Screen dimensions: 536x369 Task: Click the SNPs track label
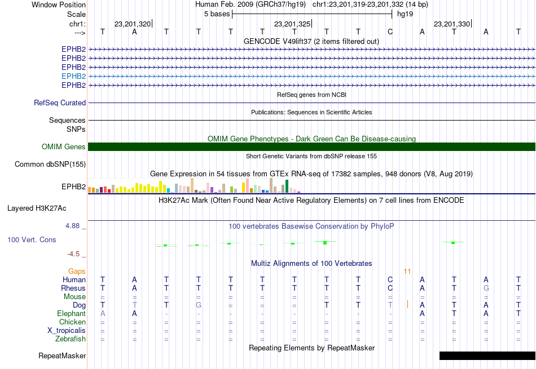[x=76, y=130]
